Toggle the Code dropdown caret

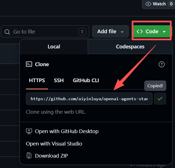164,32
